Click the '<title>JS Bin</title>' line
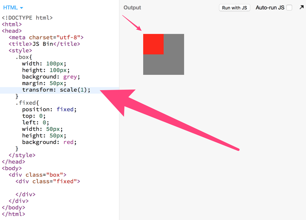The height and width of the screenshot is (220, 306). pos(44,44)
